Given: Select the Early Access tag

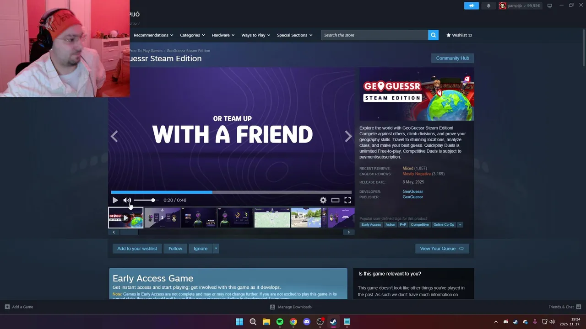Looking at the screenshot, I should coord(371,225).
